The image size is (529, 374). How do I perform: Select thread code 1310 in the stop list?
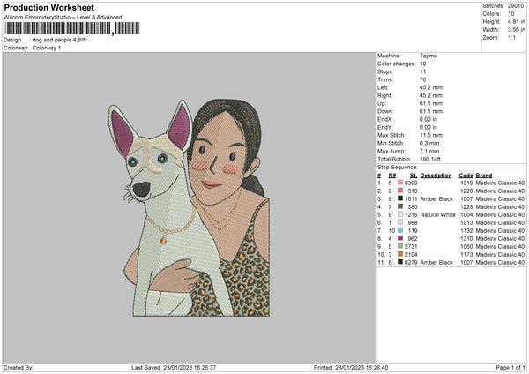coord(466,238)
